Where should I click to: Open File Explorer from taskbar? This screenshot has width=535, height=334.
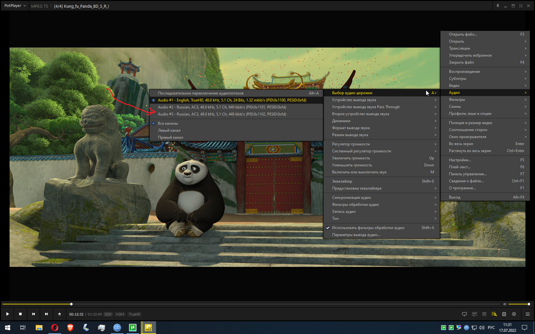point(39,328)
